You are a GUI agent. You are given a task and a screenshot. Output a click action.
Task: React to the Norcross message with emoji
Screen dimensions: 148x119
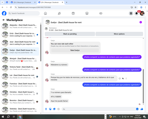click(120, 79)
